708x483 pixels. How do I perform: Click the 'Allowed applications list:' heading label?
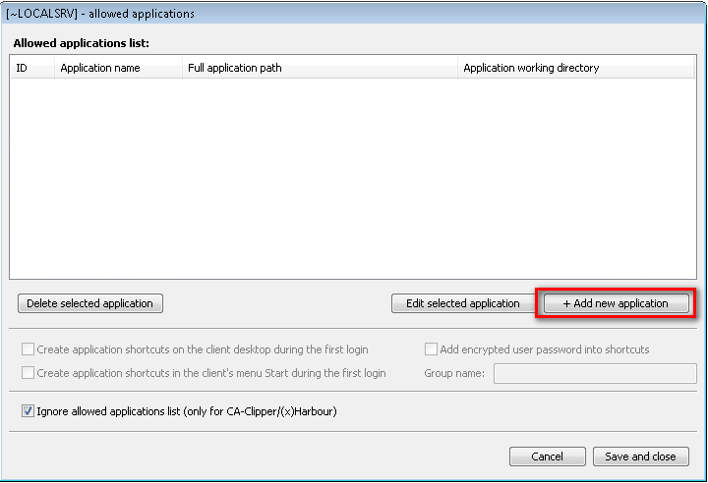click(x=81, y=43)
